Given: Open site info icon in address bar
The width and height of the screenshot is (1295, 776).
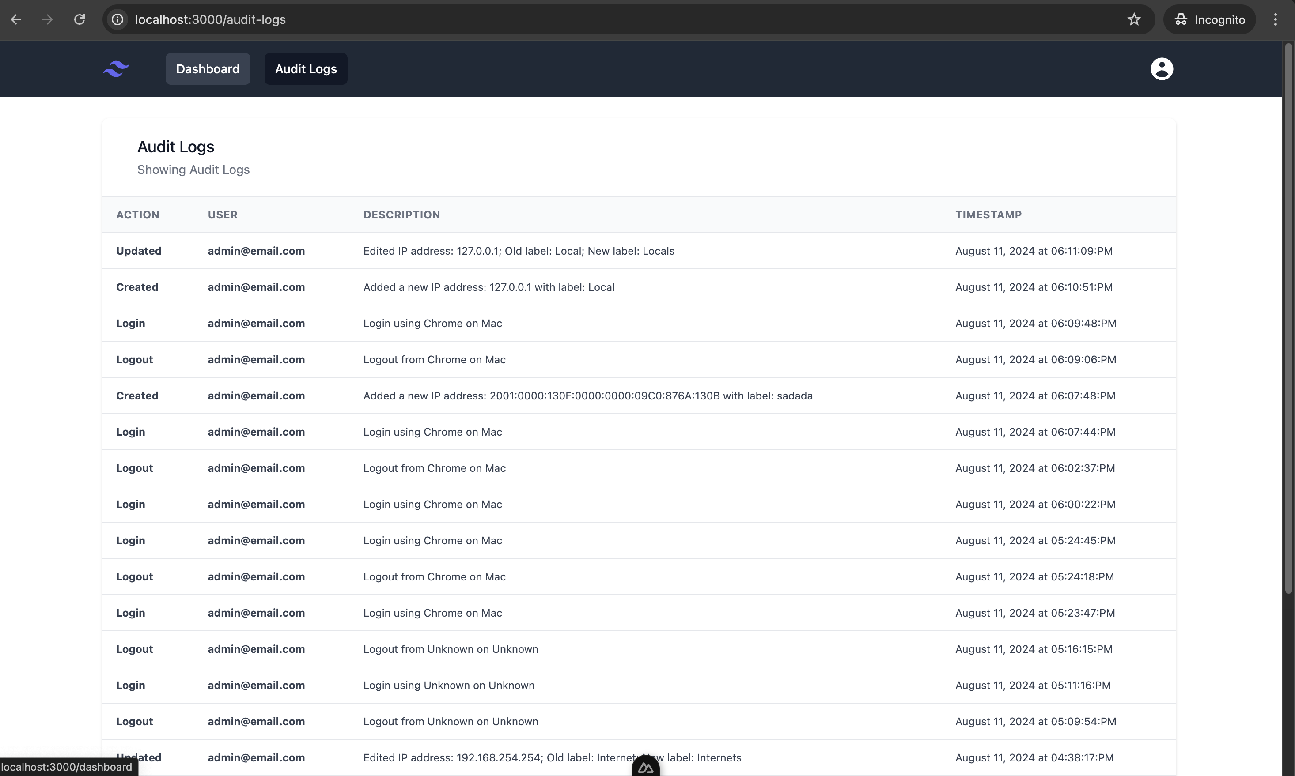Looking at the screenshot, I should click(x=118, y=19).
